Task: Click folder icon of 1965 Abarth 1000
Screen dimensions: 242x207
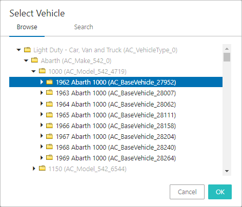Action: (x=50, y=115)
